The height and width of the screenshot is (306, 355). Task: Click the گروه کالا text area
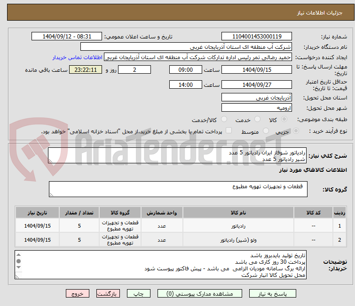point(178,189)
